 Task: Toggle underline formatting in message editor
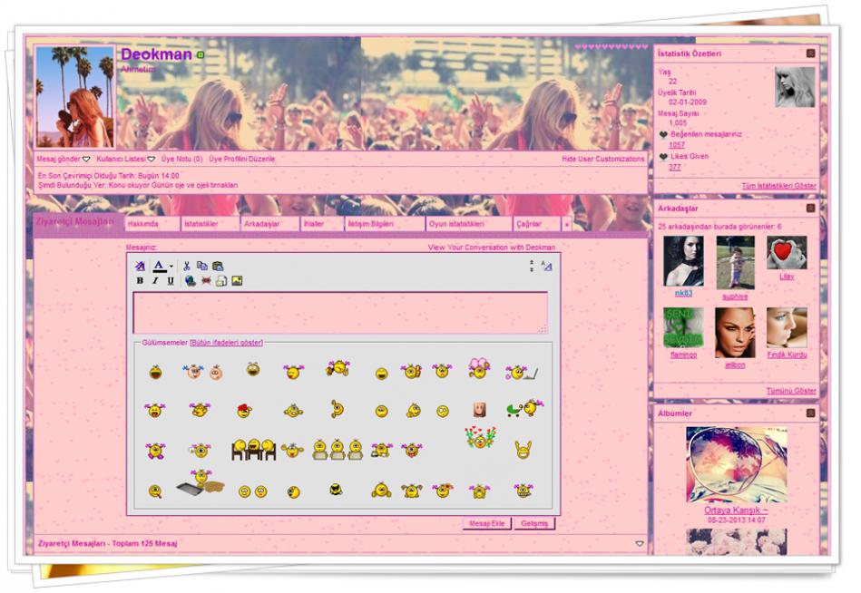pos(171,281)
